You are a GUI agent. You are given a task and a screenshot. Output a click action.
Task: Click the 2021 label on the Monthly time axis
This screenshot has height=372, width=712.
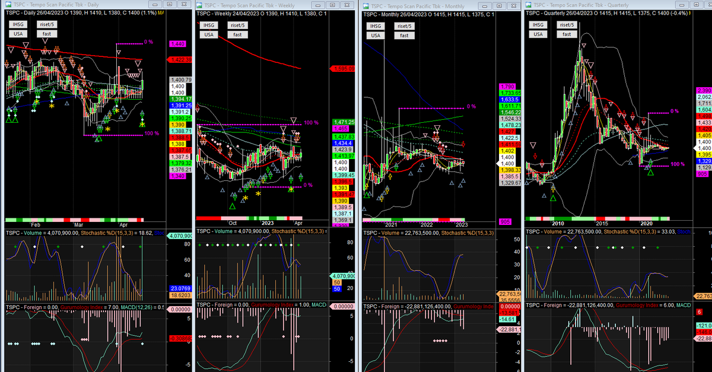[392, 225]
